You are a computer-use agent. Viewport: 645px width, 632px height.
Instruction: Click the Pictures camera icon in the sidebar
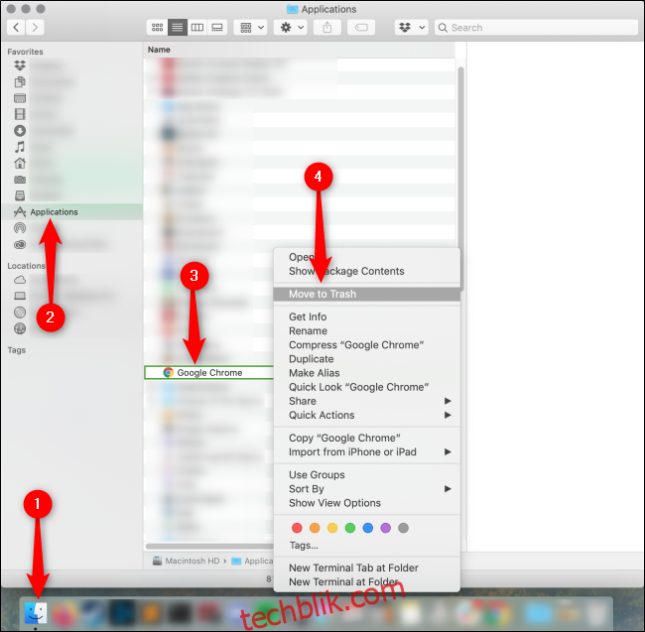click(20, 180)
